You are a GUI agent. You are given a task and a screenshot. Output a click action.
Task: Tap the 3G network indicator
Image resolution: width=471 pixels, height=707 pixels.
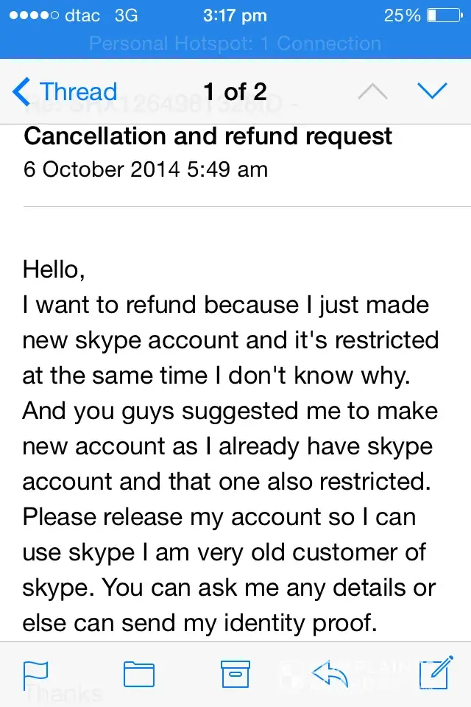(127, 15)
